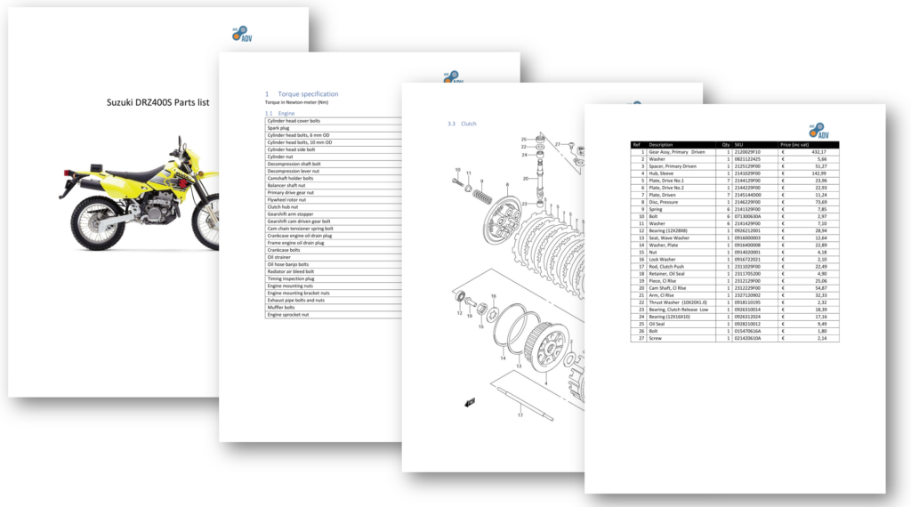This screenshot has width=911, height=507.
Task: Click the ADV logo on the cover page
Action: (x=242, y=34)
